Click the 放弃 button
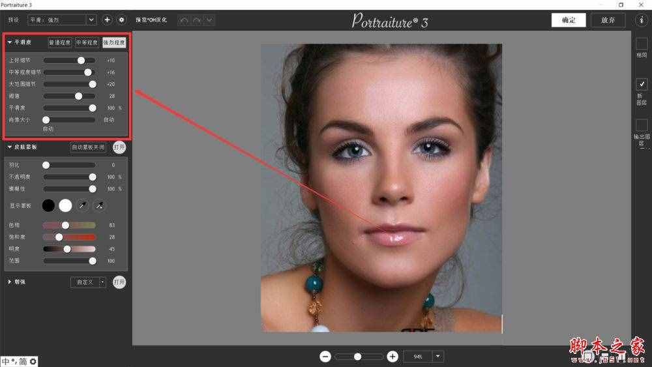Screen dimensions: 652x367 [608, 20]
